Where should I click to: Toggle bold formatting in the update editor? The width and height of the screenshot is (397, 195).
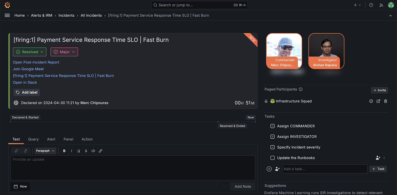click(64, 151)
